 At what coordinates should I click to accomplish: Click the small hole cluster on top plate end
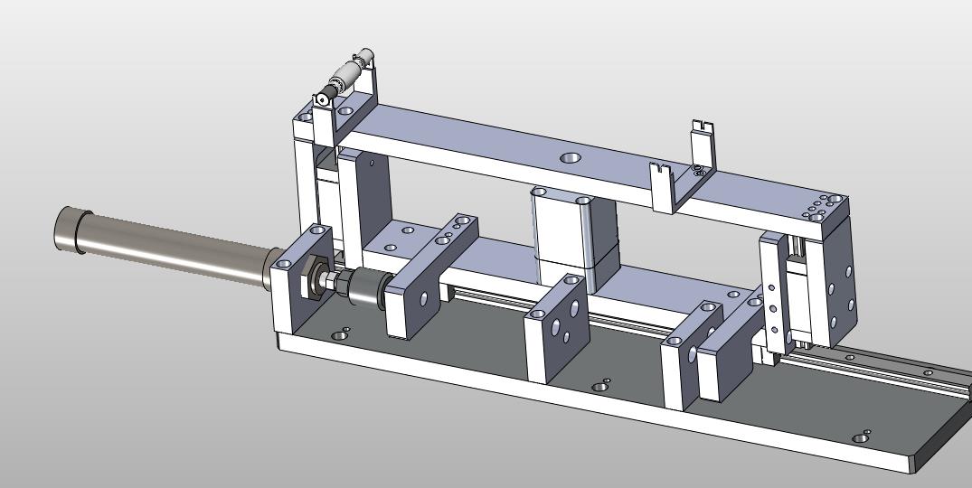tap(818, 210)
